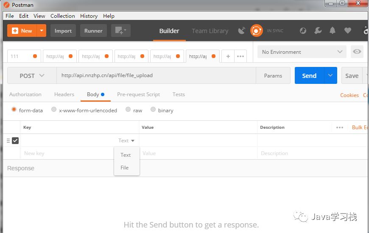
Task: Click the Bulk Edit link
Action: (360, 128)
